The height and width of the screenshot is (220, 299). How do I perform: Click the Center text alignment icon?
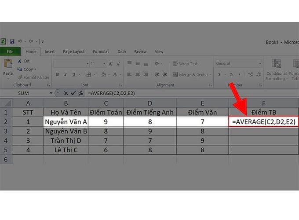coord(138,74)
